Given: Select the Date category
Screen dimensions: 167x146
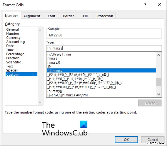Looking at the screenshot, I should point(21,46).
